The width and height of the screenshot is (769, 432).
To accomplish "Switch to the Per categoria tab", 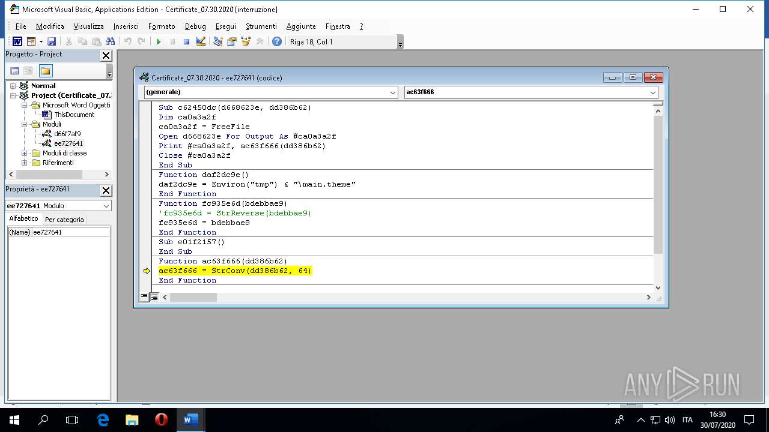I will tap(64, 220).
